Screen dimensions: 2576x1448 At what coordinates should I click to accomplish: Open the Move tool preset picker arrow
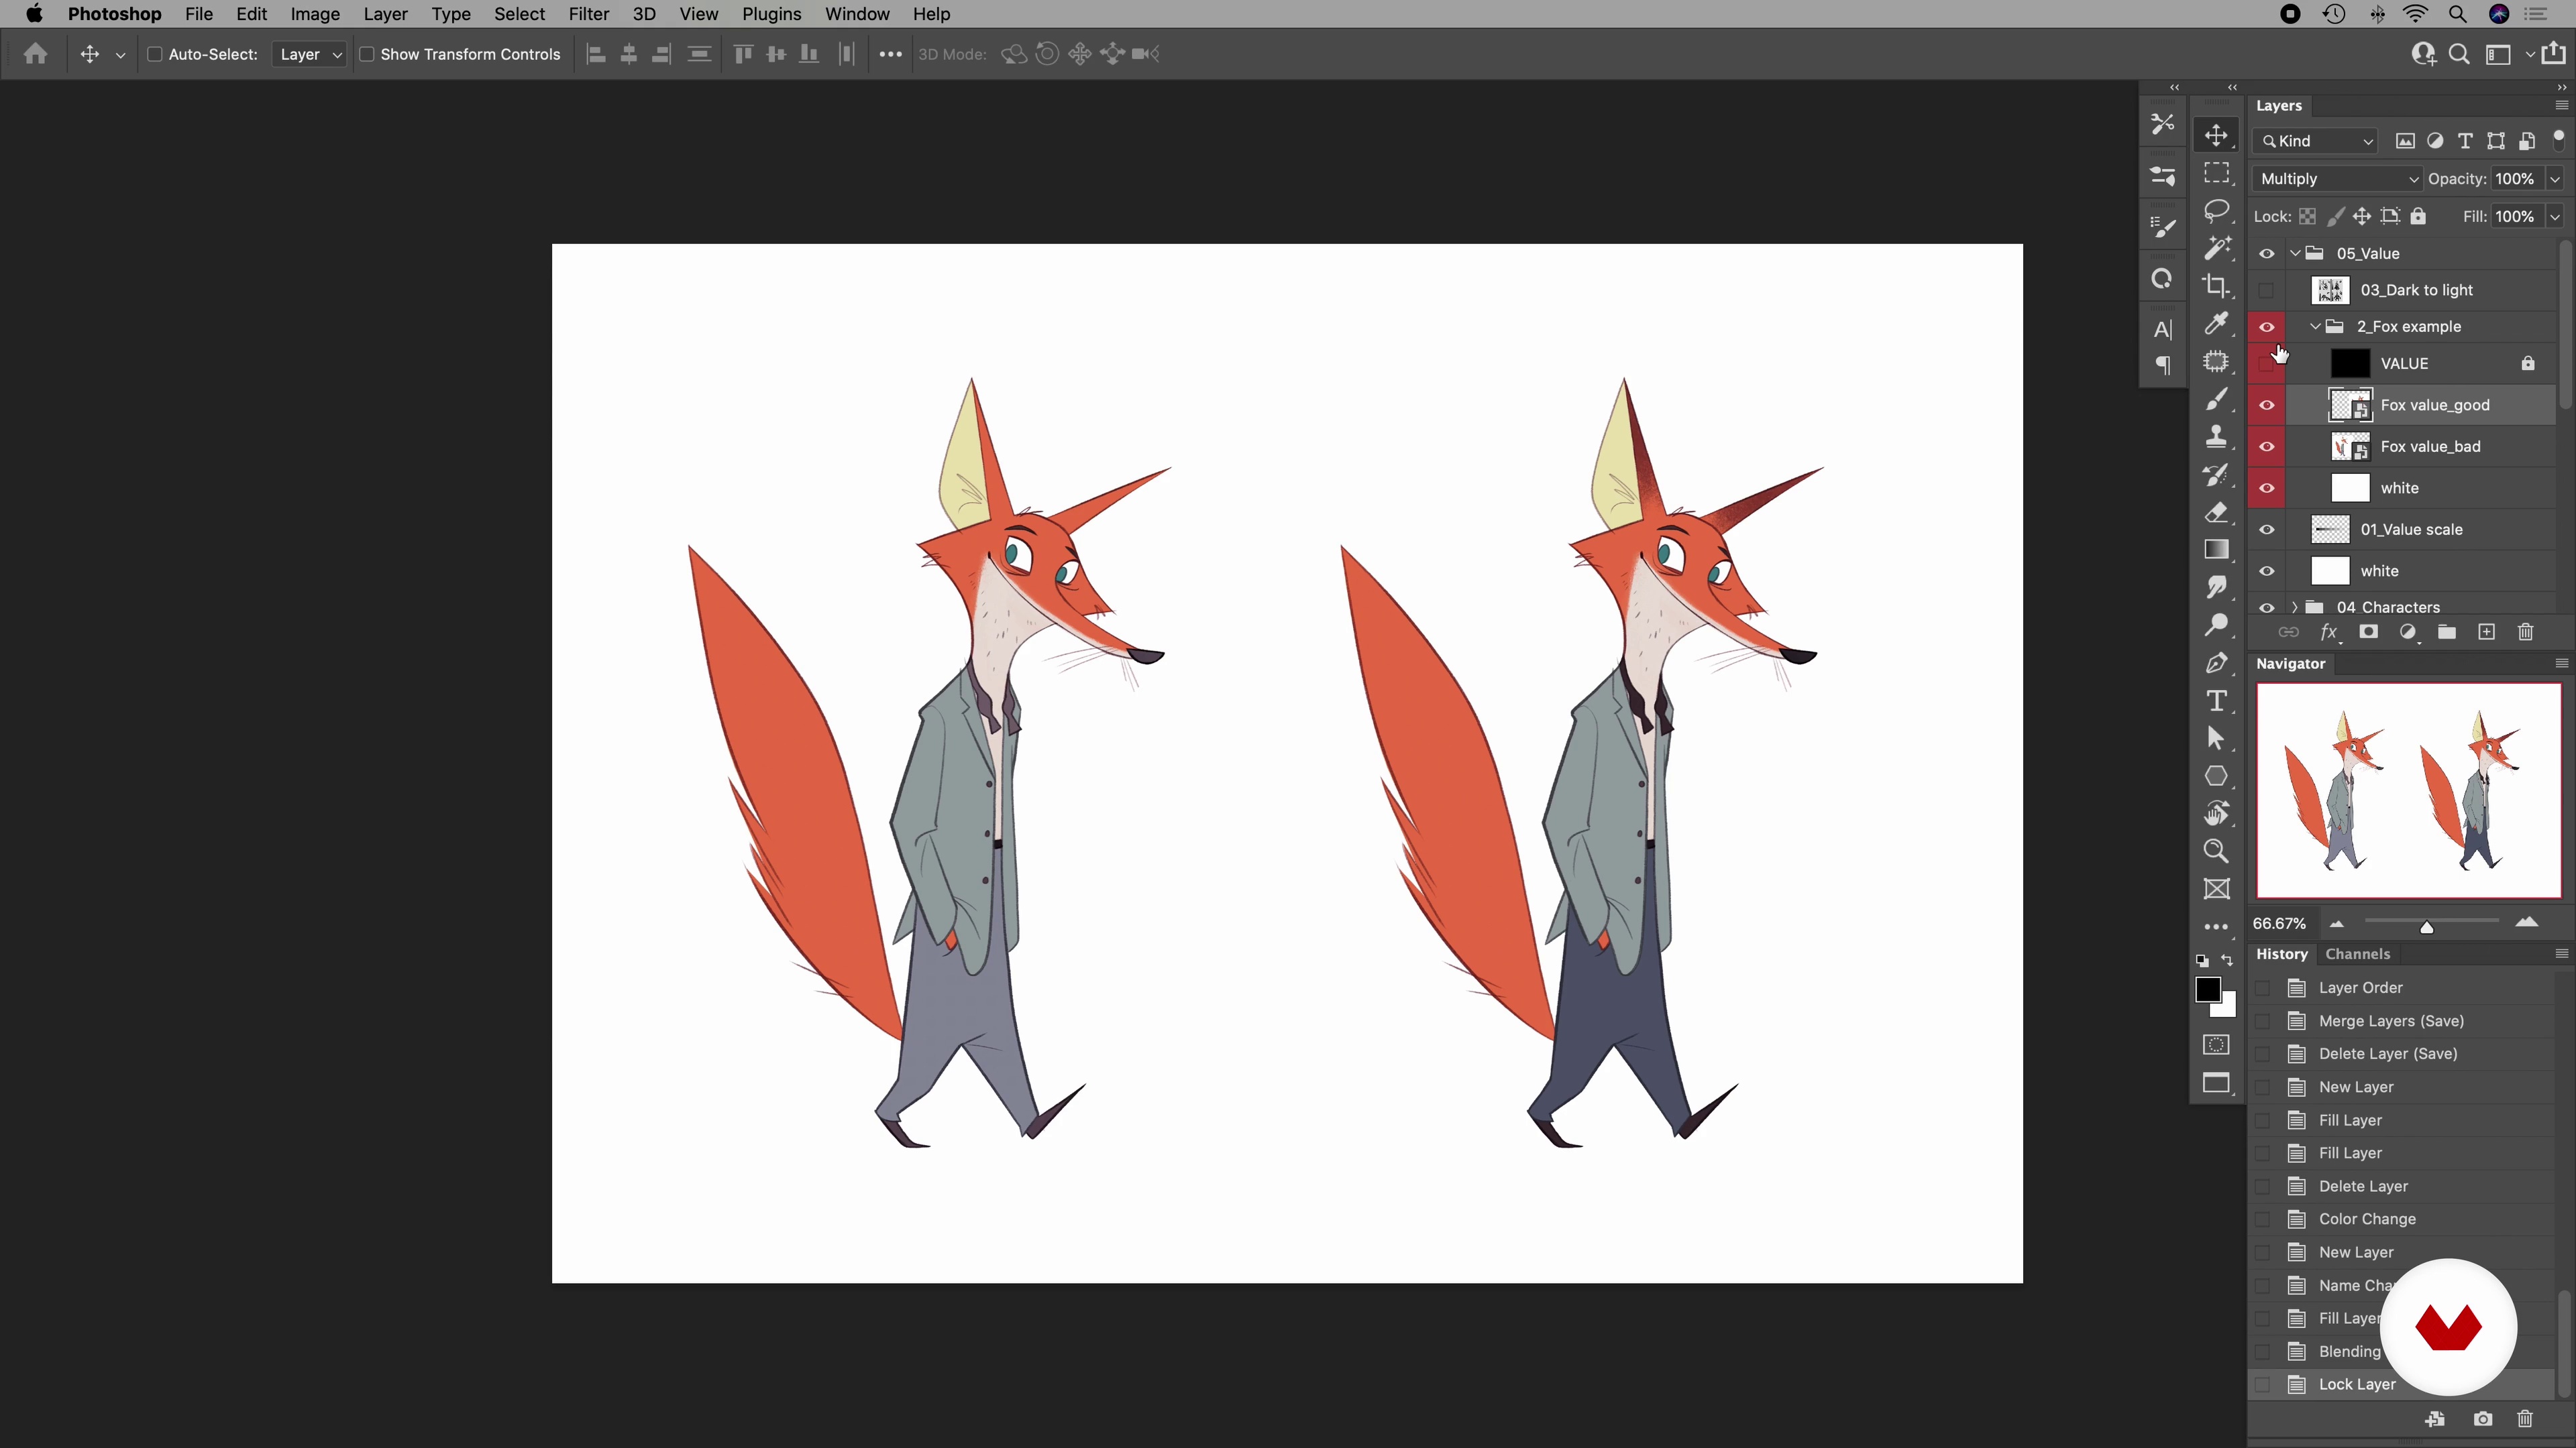point(120,55)
